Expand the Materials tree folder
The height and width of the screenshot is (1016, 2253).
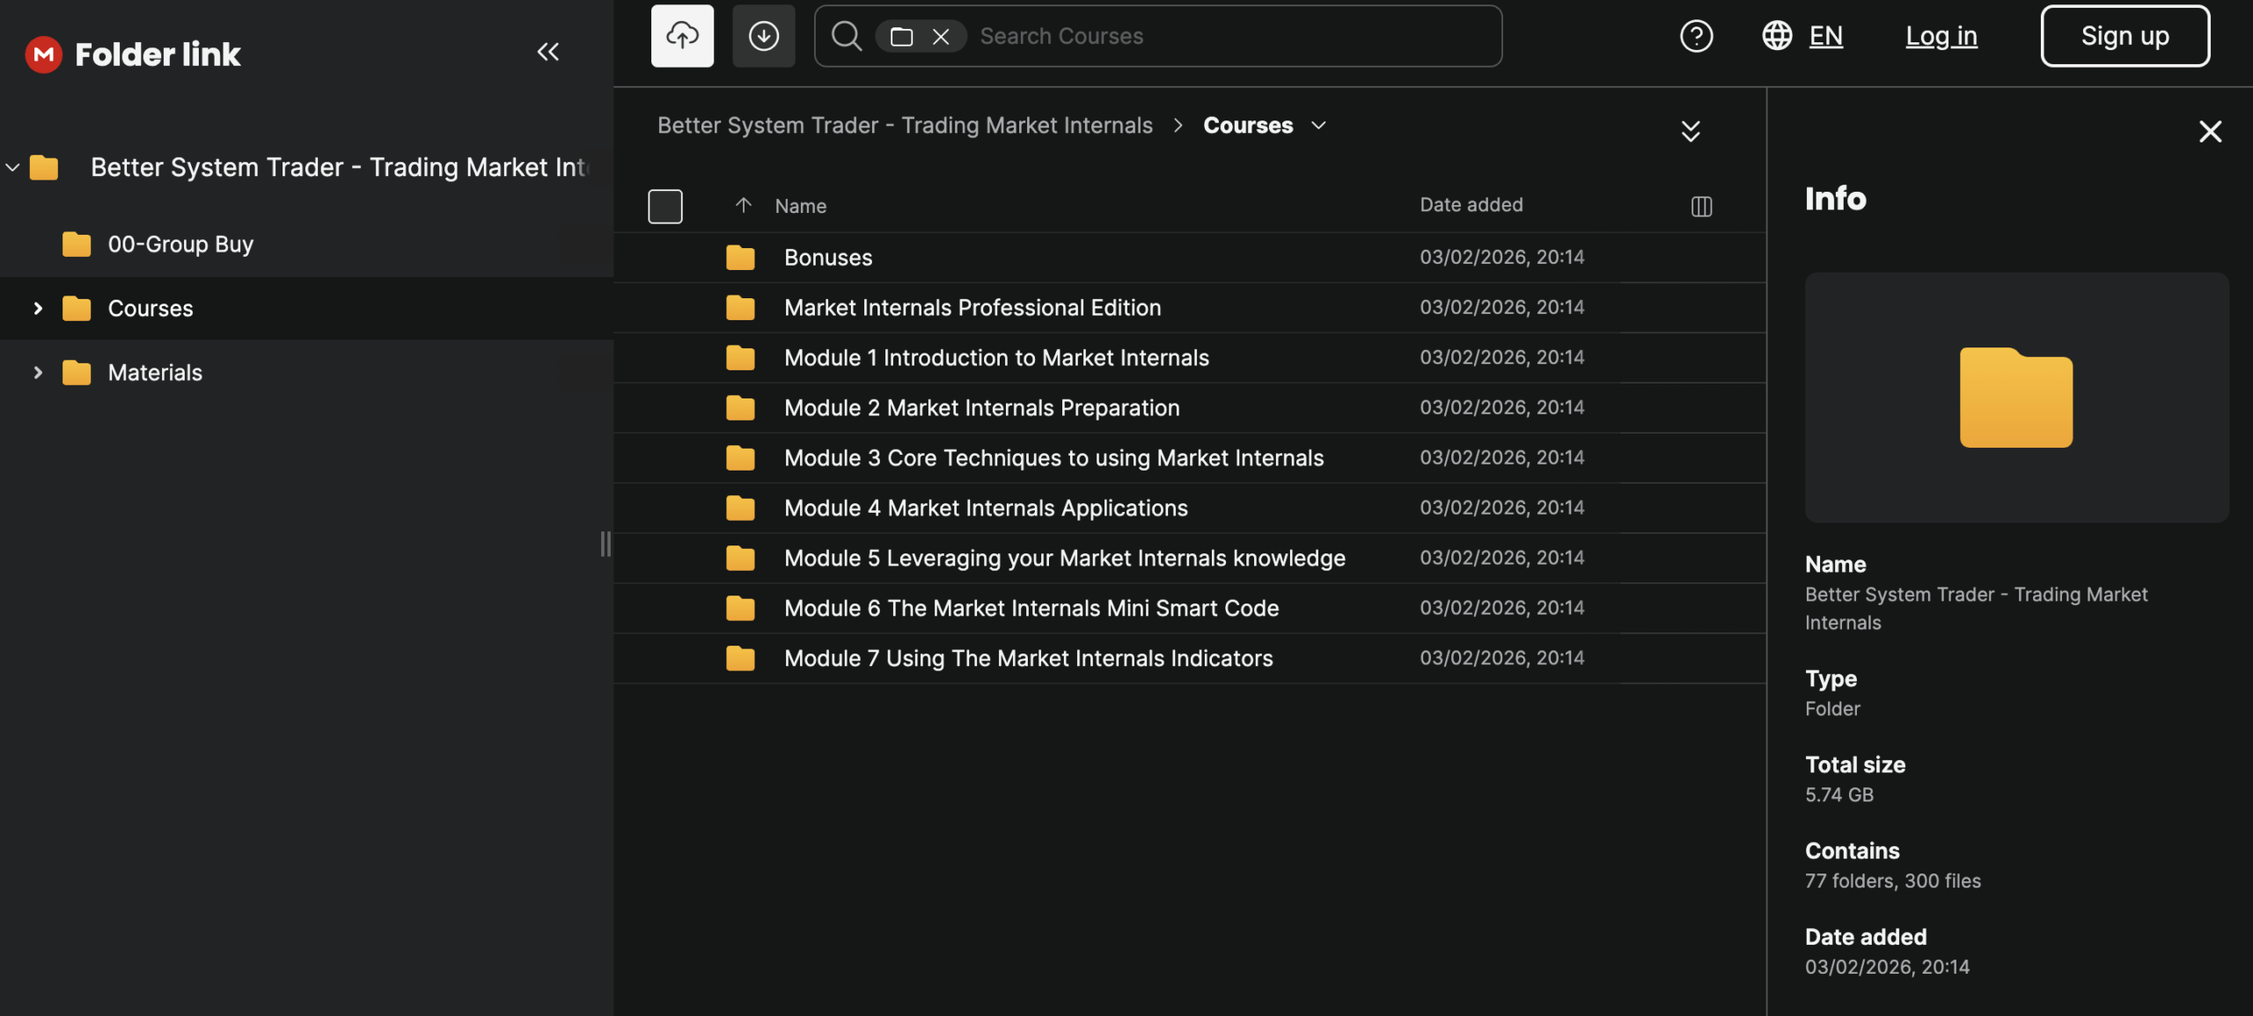[38, 372]
